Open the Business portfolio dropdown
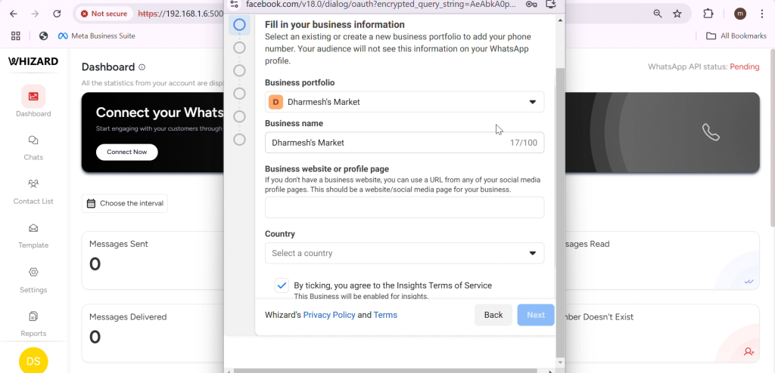 [404, 102]
